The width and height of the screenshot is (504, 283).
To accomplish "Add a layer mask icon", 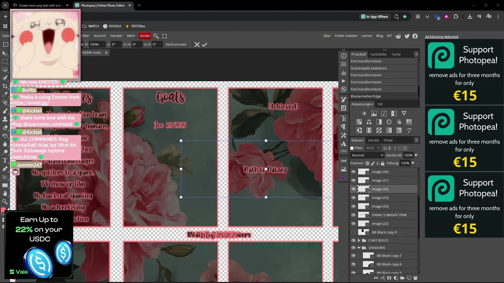I will [389, 278].
